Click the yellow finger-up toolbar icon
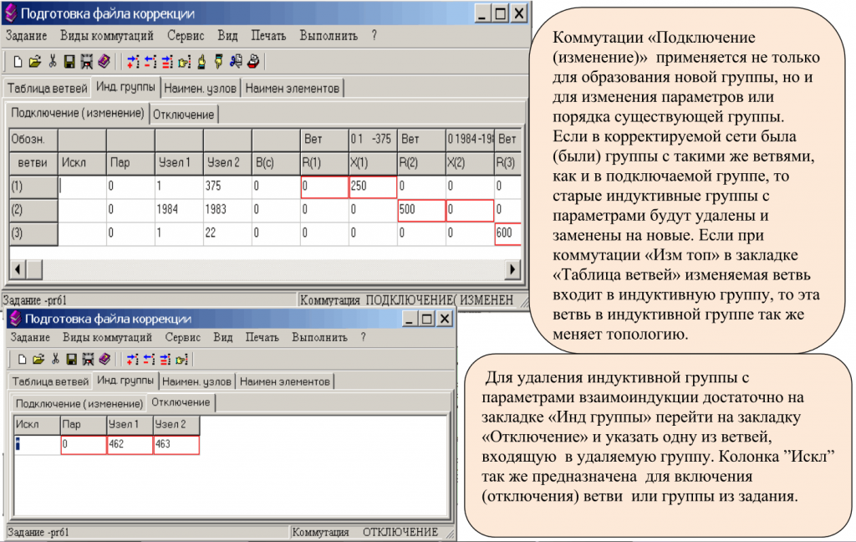Image resolution: width=856 pixels, height=542 pixels. pos(202,60)
